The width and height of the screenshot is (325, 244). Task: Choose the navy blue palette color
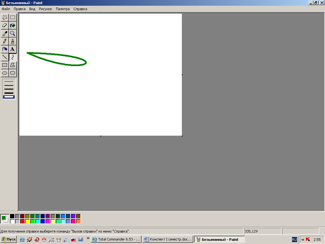(x=43, y=216)
